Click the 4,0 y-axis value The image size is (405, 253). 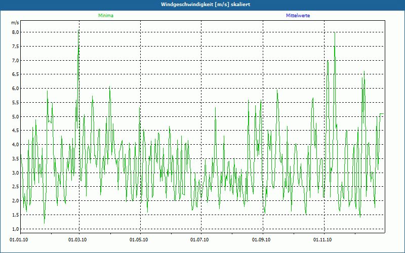tap(16, 145)
